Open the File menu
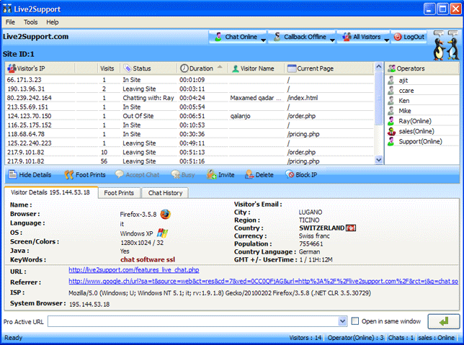Image resolution: width=464 pixels, height=345 pixels. (x=10, y=22)
